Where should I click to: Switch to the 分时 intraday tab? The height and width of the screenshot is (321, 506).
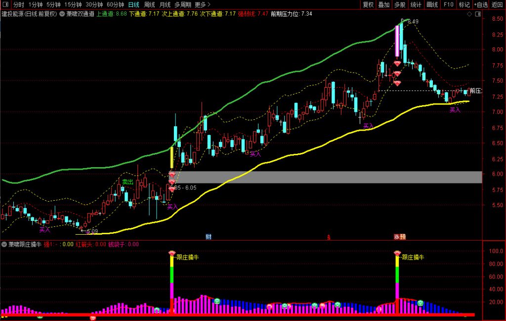tap(18, 5)
